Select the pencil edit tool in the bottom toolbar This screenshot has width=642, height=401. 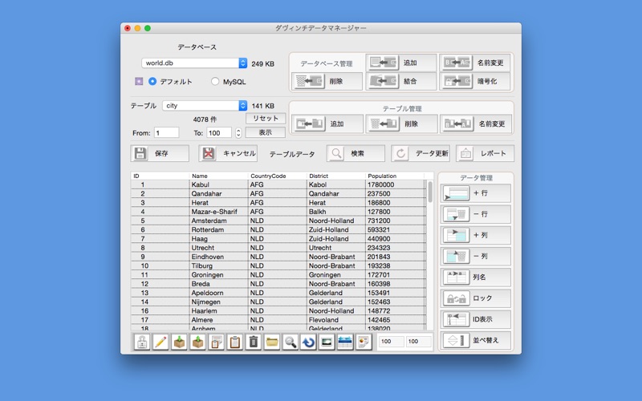[160, 342]
